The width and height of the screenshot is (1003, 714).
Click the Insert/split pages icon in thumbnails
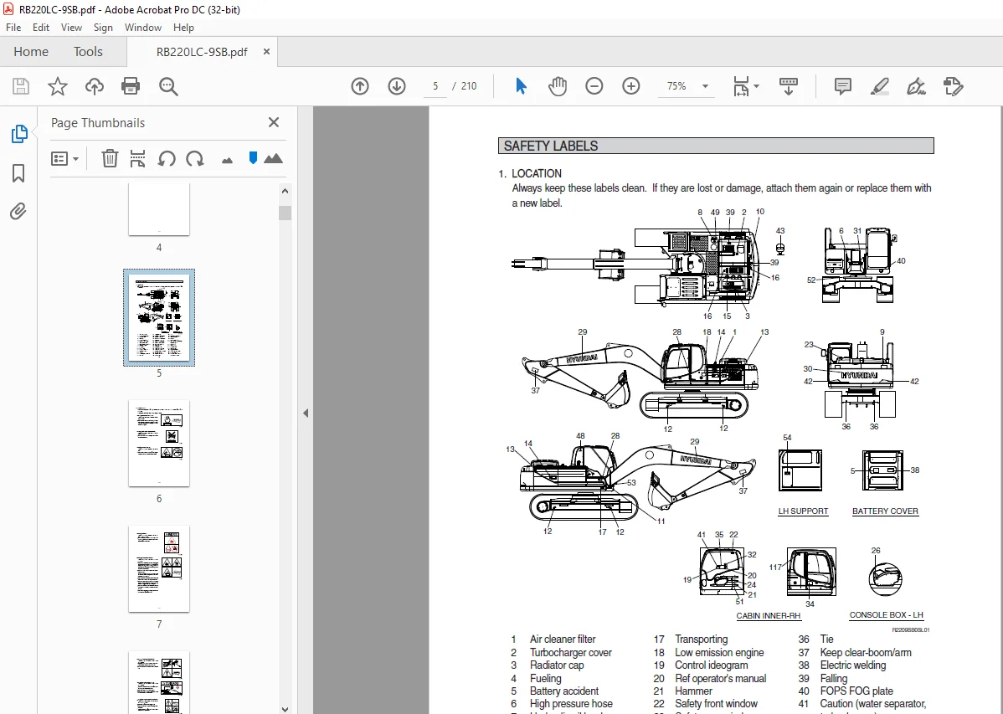point(137,158)
